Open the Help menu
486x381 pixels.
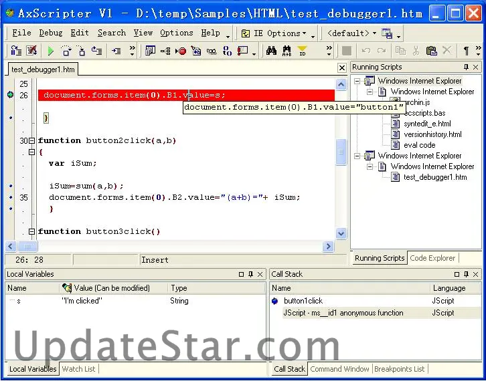(x=210, y=33)
